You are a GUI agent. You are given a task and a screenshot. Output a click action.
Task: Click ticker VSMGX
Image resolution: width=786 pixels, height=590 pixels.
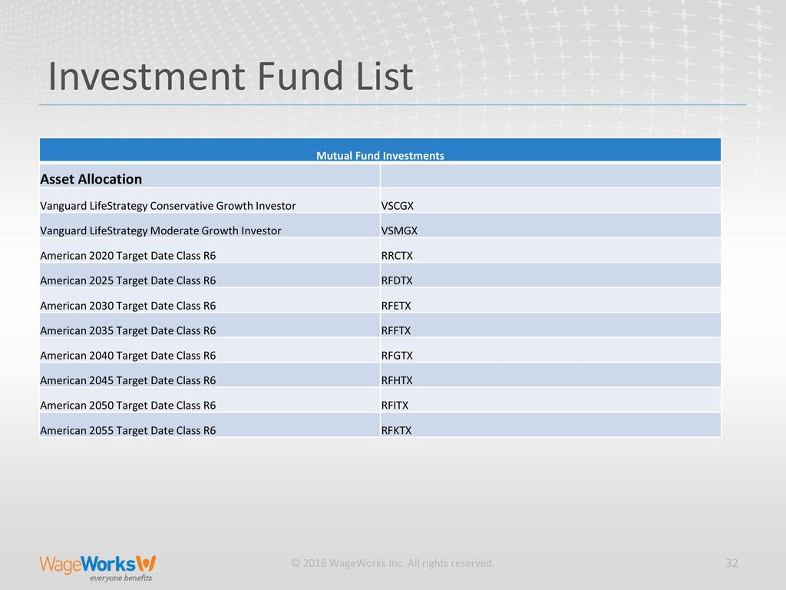point(399,230)
